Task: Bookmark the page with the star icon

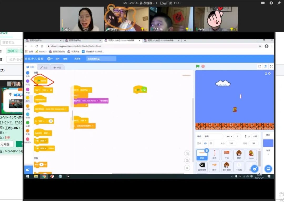Action: click(260, 46)
